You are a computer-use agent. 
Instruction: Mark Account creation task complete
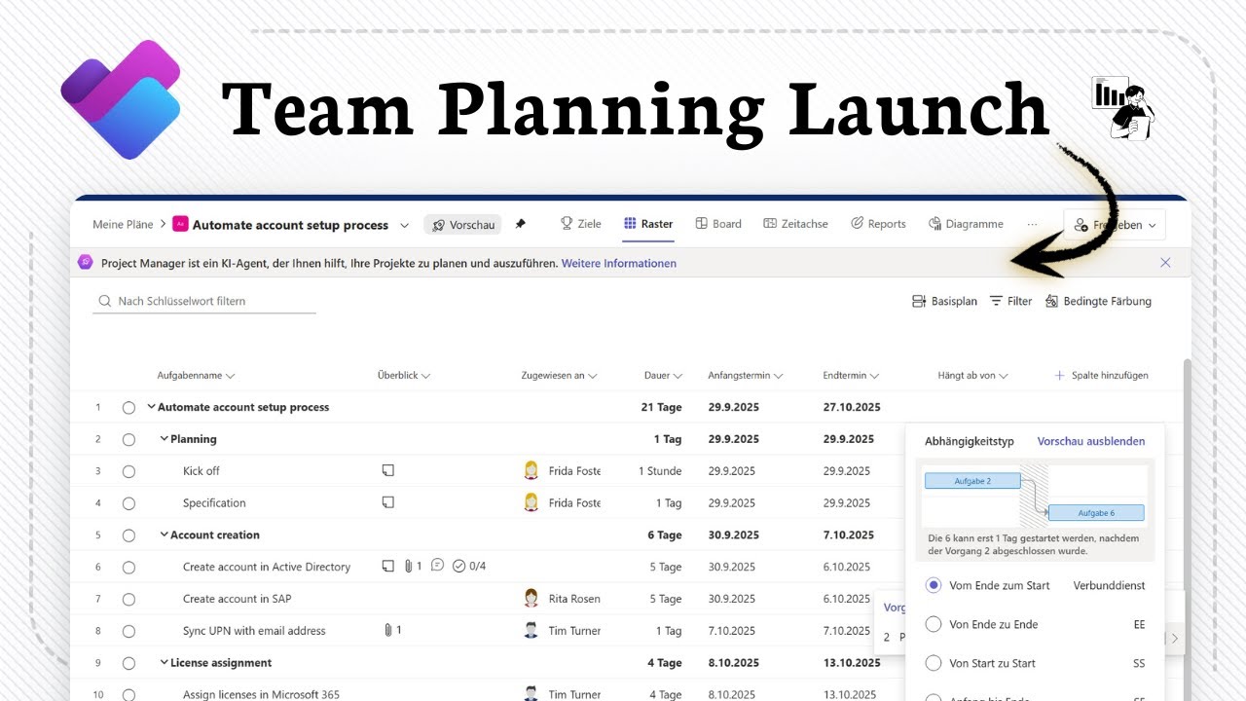[x=128, y=535]
